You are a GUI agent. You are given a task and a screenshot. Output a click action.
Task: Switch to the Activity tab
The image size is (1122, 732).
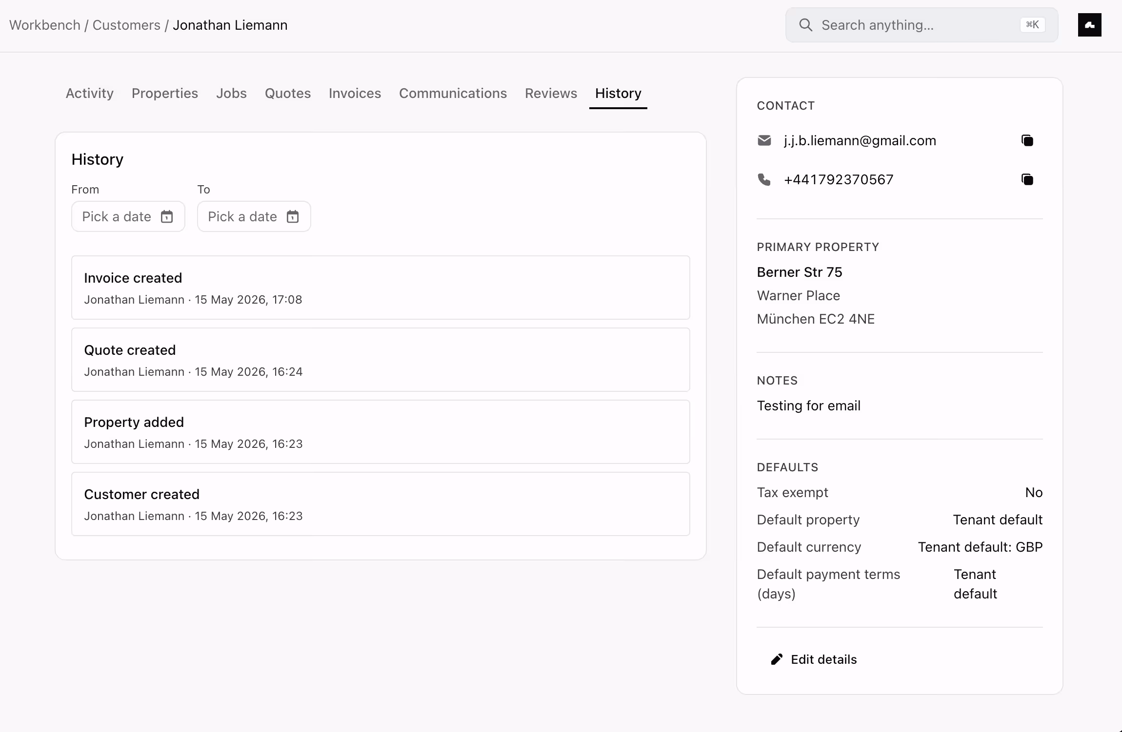pyautogui.click(x=90, y=93)
